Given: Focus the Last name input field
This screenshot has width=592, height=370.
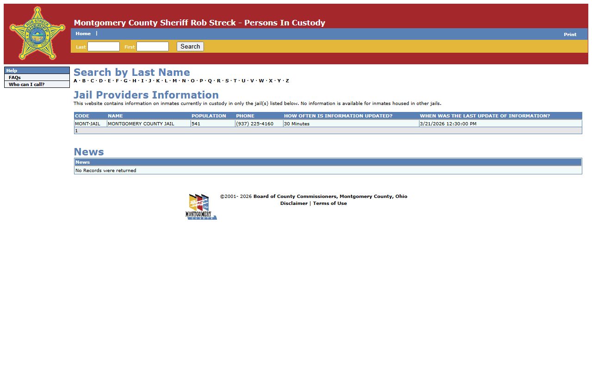Looking at the screenshot, I should (104, 47).
